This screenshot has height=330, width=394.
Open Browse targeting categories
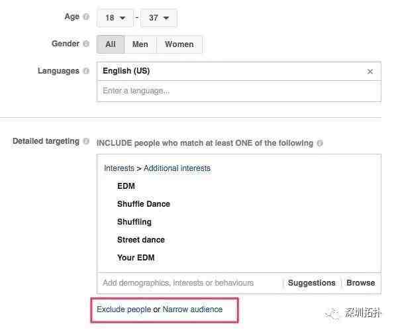361,283
